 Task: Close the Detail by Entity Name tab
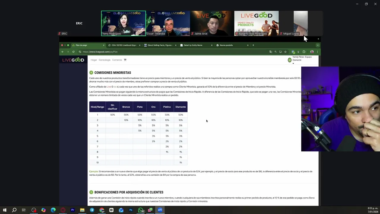[x=212, y=45]
